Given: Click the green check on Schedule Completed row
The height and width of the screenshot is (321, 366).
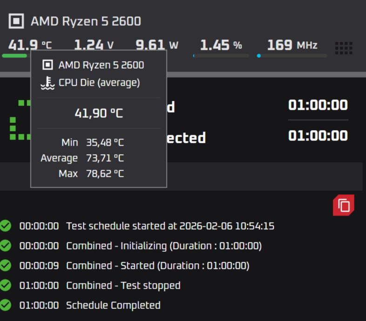Looking at the screenshot, I should click(x=6, y=305).
